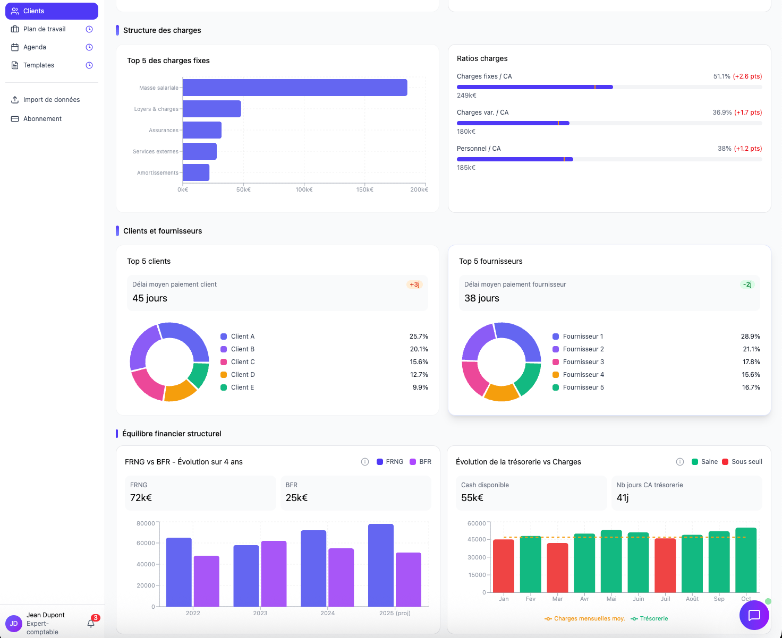Toggle the BFR series in legend

point(420,462)
